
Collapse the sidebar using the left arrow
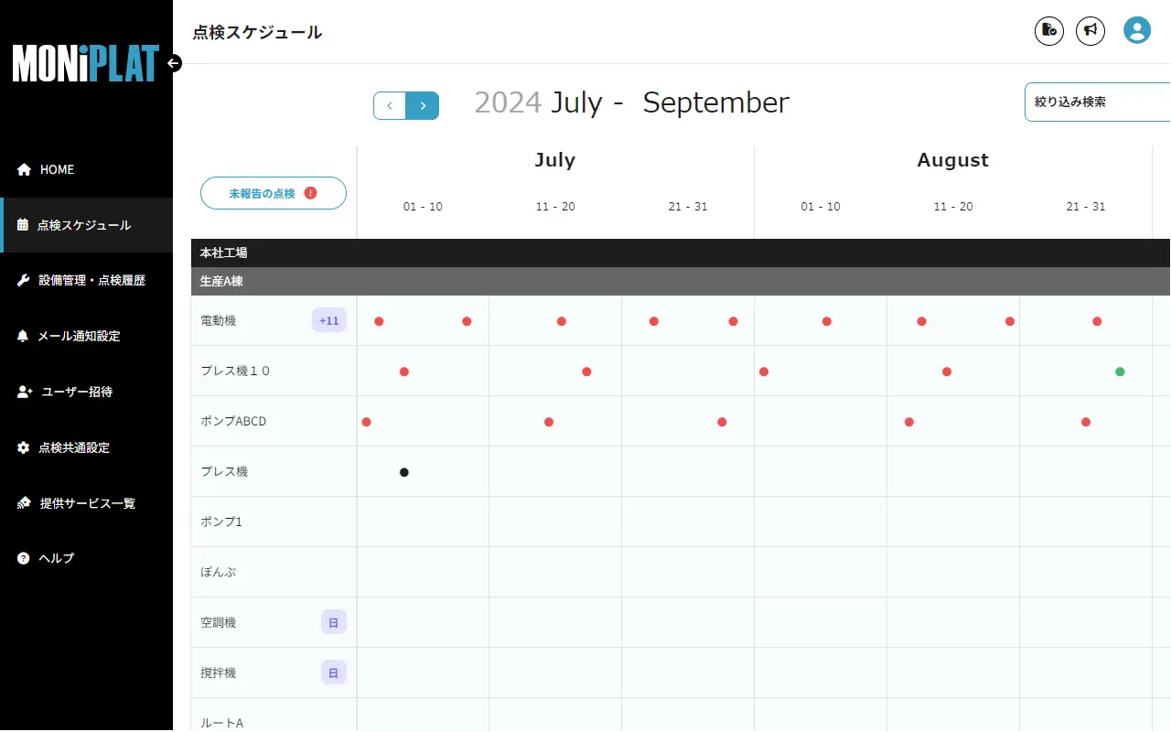point(174,64)
